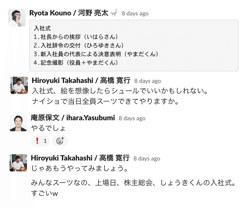Open 庵原保文 / ihara.Yasubumi profile name
Image resolution: width=251 pixels, height=208 pixels.
(73, 118)
